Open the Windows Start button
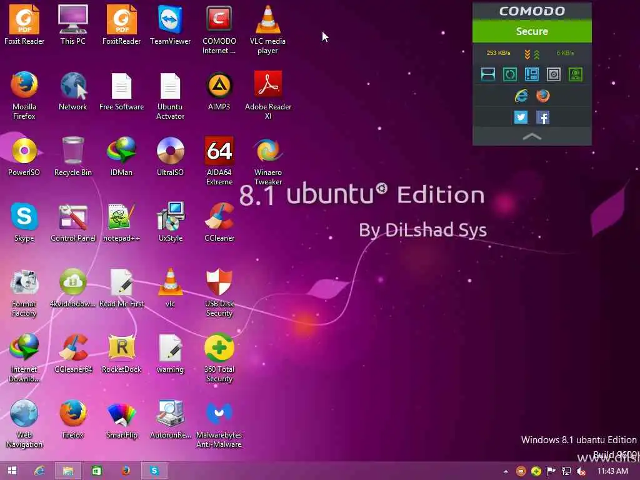The image size is (640, 480). pyautogui.click(x=12, y=471)
